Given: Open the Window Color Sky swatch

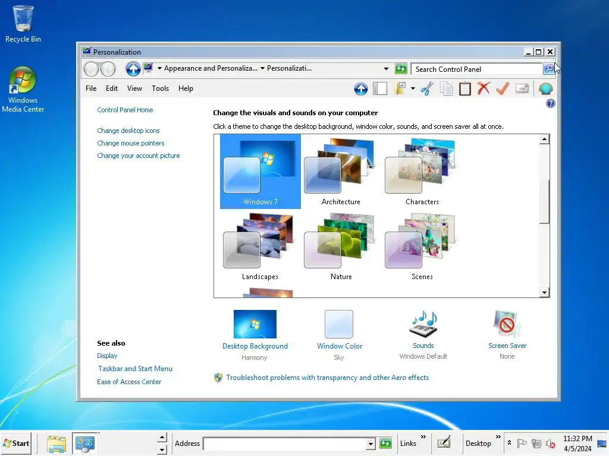Looking at the screenshot, I should 339,324.
